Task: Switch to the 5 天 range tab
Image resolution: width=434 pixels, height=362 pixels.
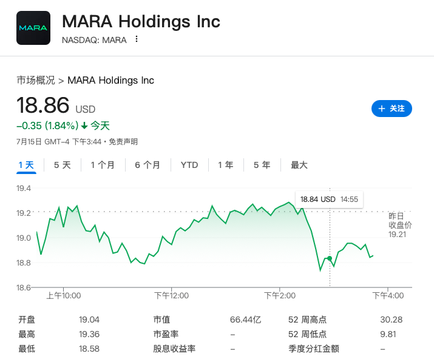Action: [x=62, y=165]
